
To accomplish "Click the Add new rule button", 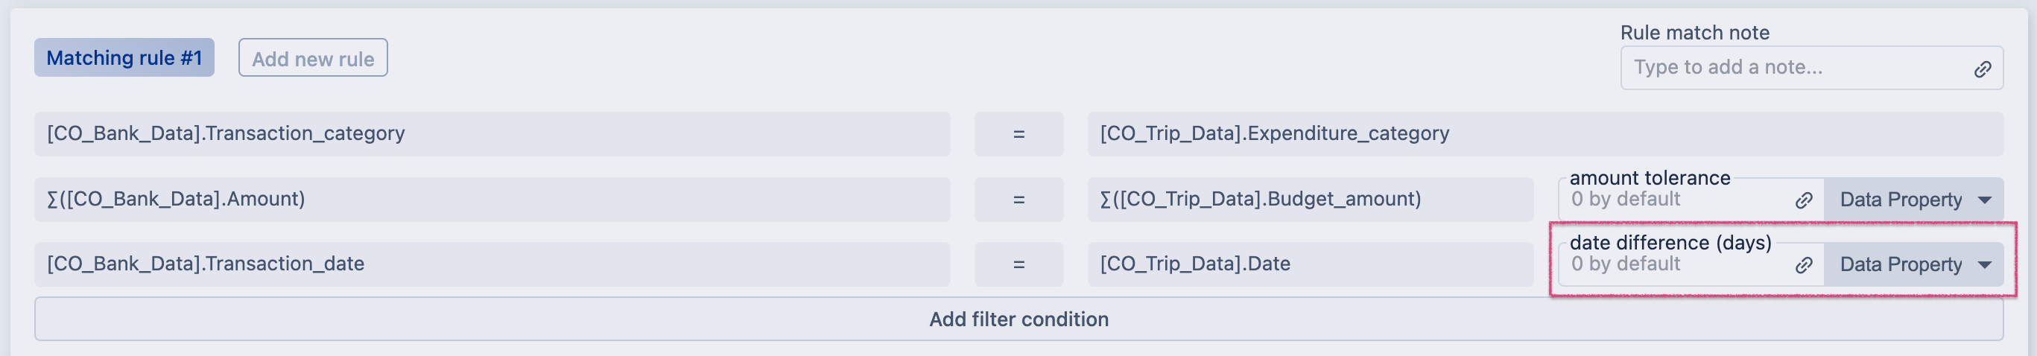I will coord(313,58).
